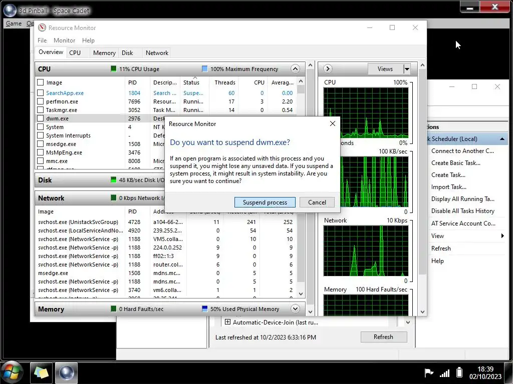Open the Views dropdown arrow

tap(407, 69)
